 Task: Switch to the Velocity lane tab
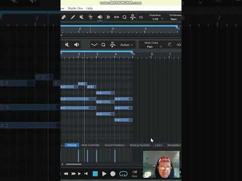click(72, 145)
